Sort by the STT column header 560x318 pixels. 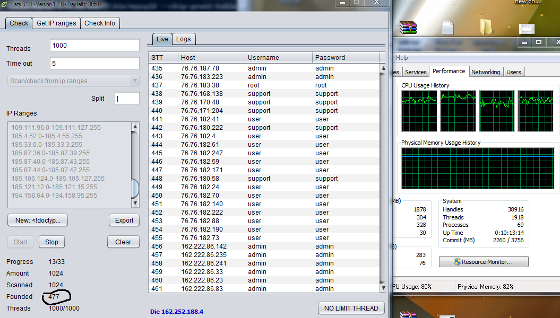click(x=163, y=58)
